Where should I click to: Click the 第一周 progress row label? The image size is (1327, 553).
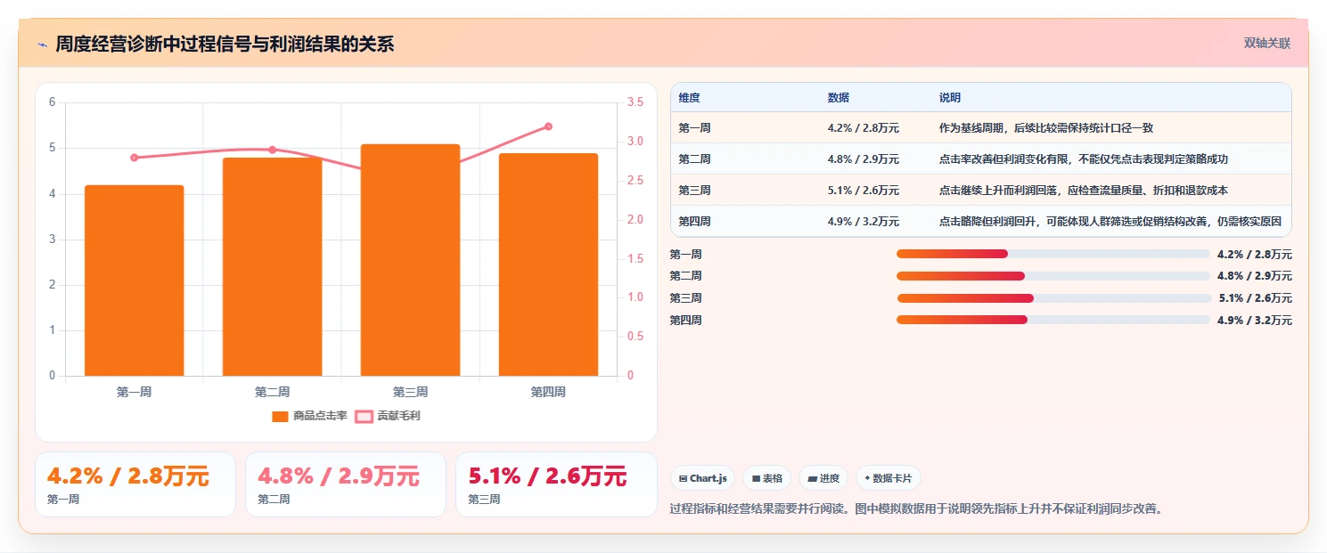point(685,255)
